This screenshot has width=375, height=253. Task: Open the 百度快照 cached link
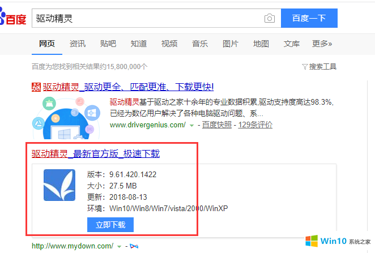[217, 125]
